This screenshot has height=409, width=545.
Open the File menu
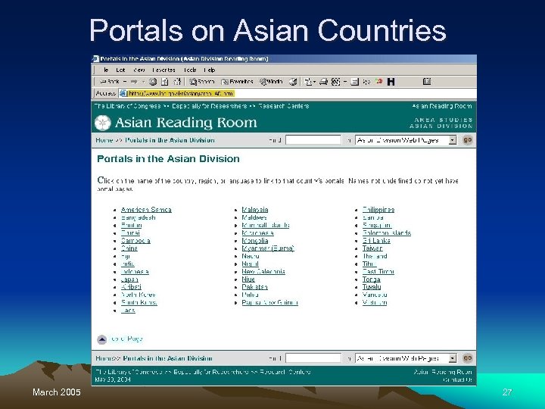point(106,70)
